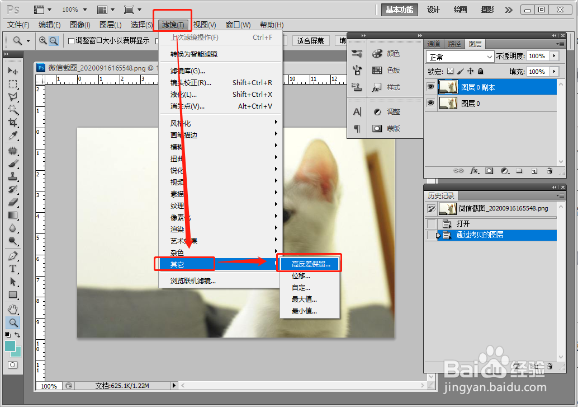Screen dimensions: 578x407
Task: Open the Layers panel options menu
Action: point(560,44)
